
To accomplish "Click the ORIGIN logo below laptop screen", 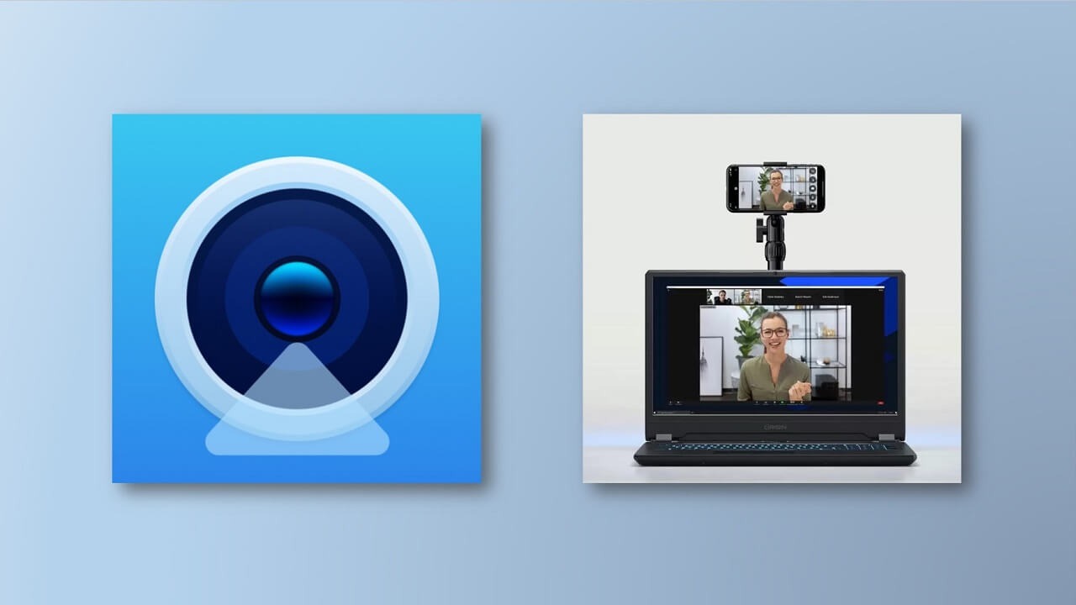I will (x=774, y=427).
